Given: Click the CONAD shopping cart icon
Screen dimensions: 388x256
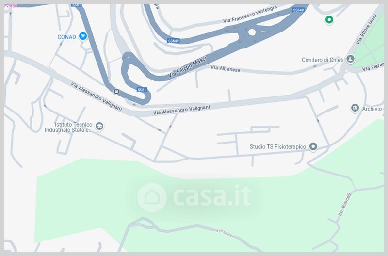Looking at the screenshot, I should coord(83,36).
